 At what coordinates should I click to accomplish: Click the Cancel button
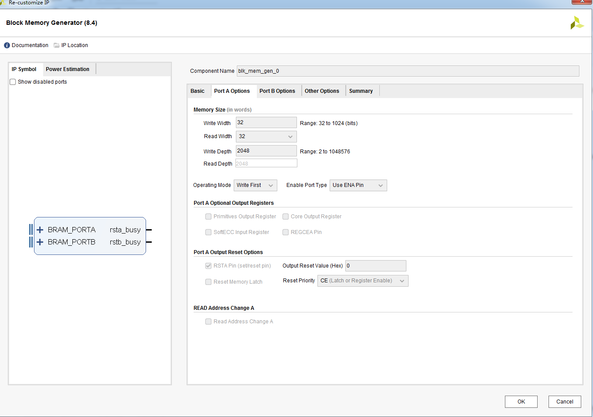point(565,402)
